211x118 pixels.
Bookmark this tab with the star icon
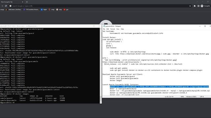pyautogui.click(x=190, y=6)
